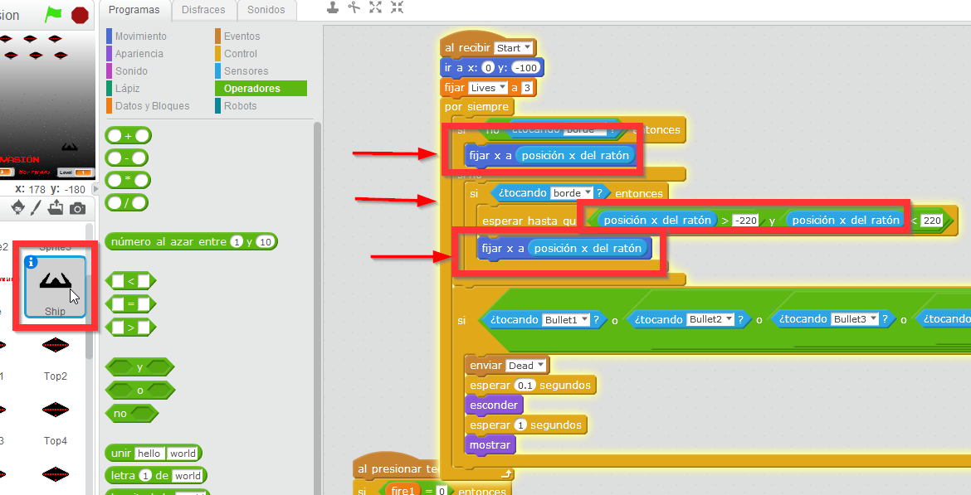
Task: Open Ship sprite info icon
Action: click(x=31, y=263)
